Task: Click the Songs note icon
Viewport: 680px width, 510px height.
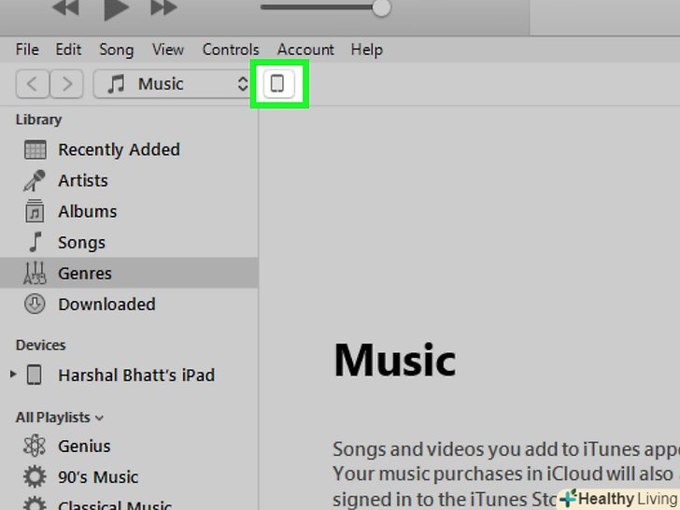Action: pos(35,242)
